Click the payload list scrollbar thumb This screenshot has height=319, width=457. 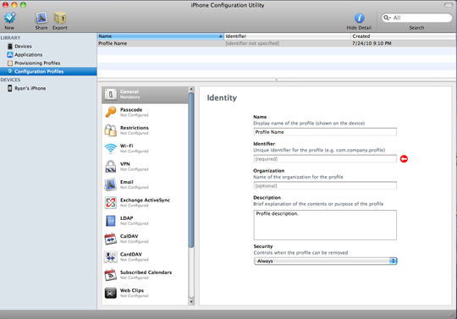pyautogui.click(x=191, y=170)
